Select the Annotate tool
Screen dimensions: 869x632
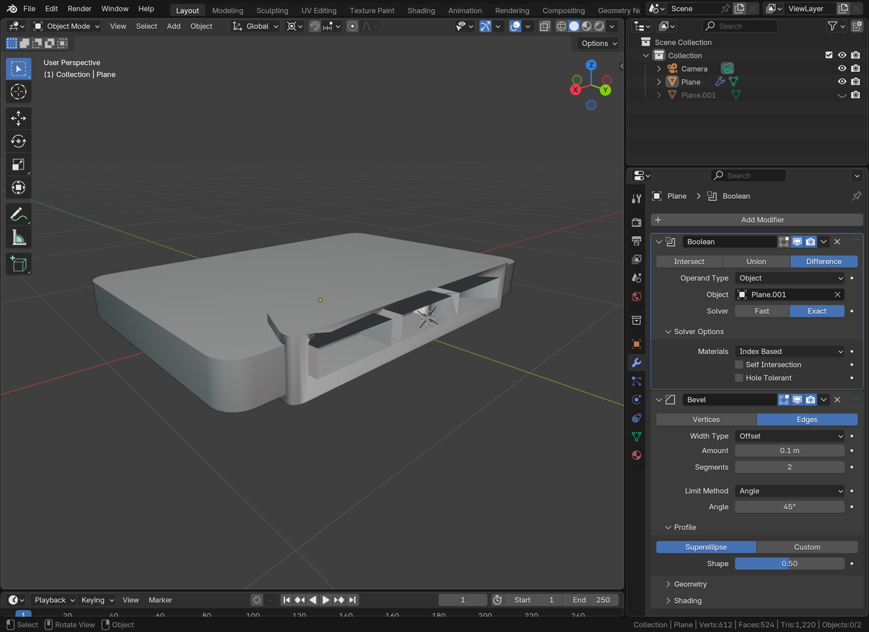(18, 215)
